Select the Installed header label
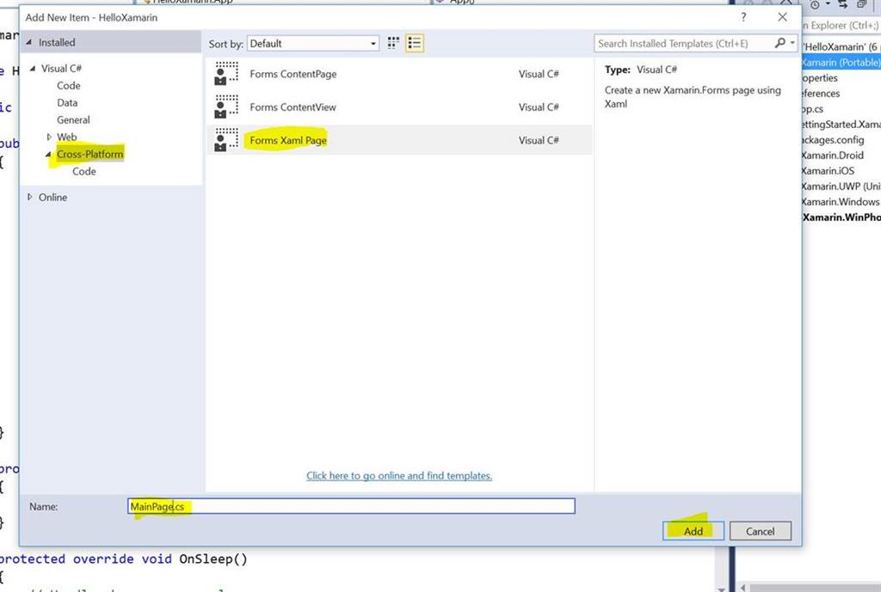The width and height of the screenshot is (881, 592). click(x=57, y=43)
